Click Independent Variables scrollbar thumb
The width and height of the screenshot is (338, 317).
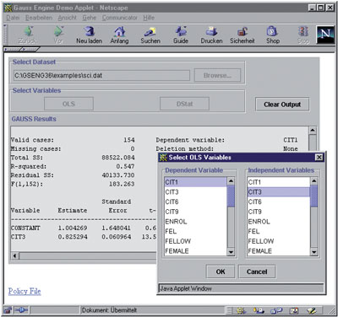pos(313,196)
